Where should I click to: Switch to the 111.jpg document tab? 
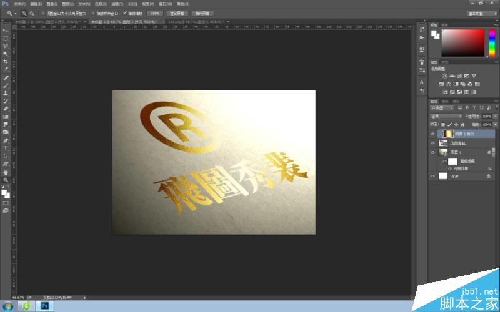(x=196, y=22)
